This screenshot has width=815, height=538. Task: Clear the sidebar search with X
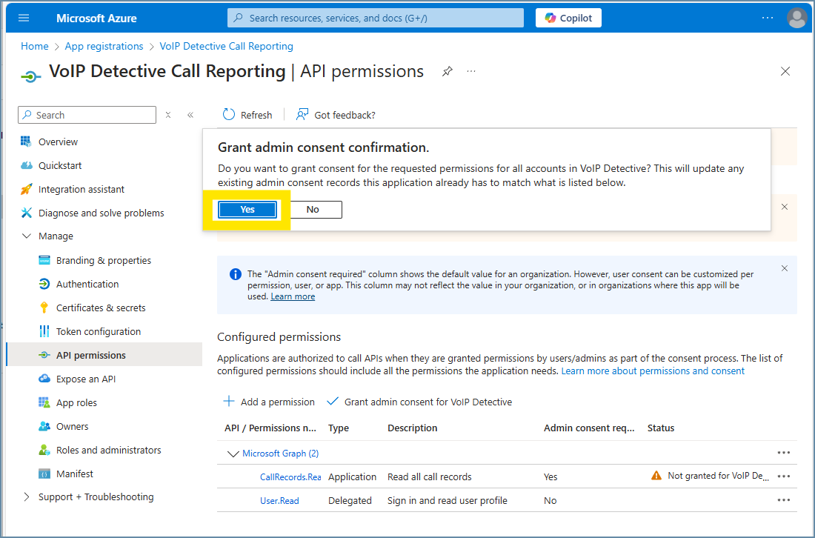(168, 115)
